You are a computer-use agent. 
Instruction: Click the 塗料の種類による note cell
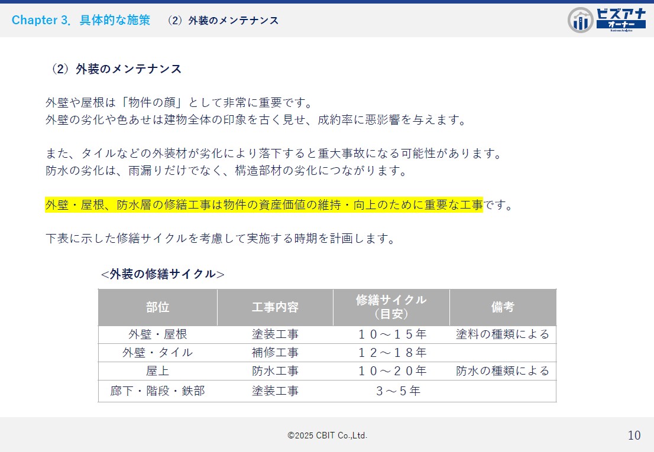[503, 334]
